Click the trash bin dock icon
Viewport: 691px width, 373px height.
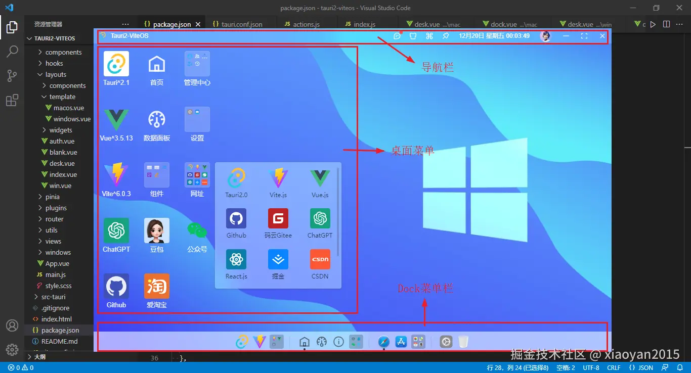click(463, 342)
